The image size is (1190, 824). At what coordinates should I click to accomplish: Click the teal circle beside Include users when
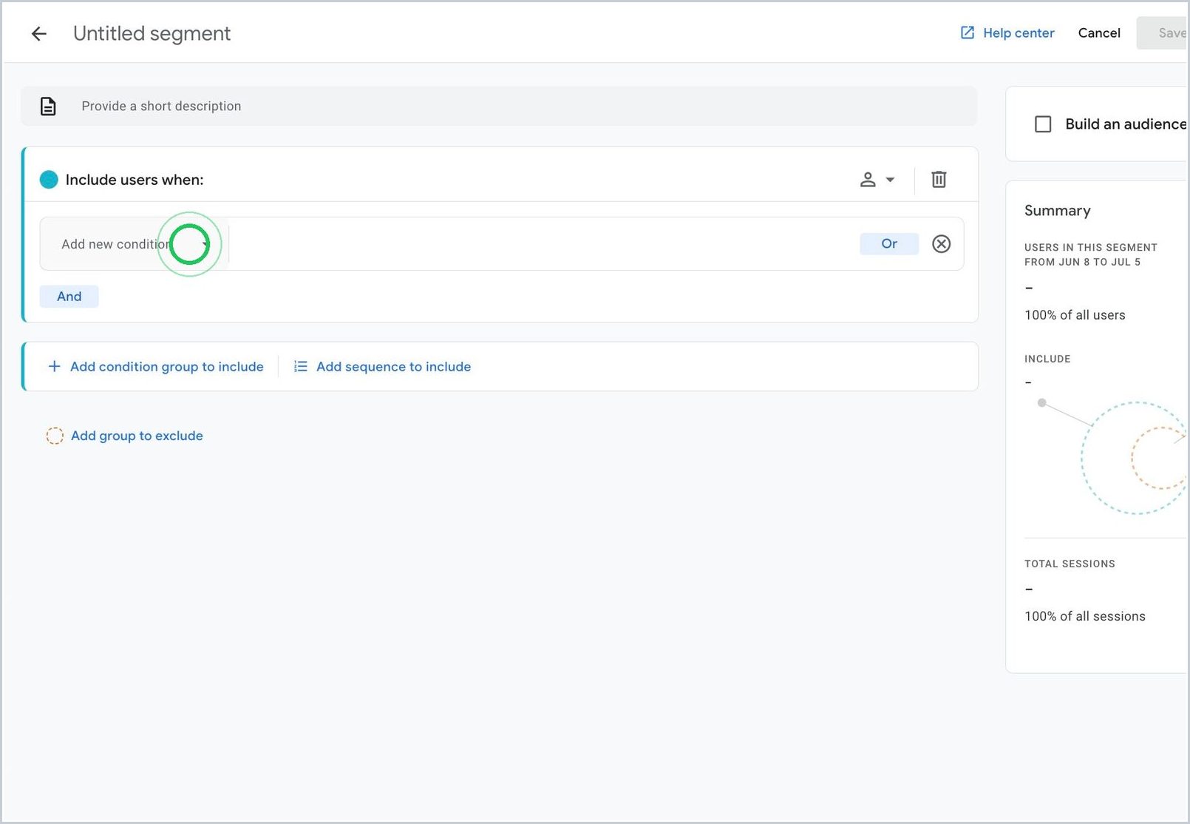point(49,180)
